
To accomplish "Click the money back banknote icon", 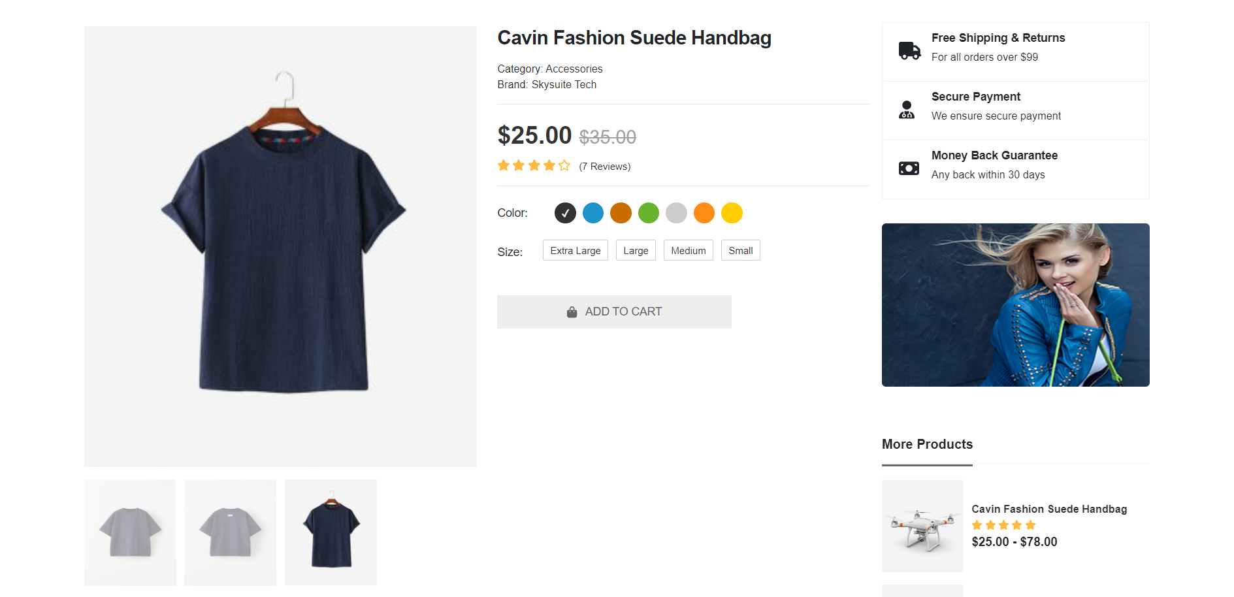I will pyautogui.click(x=909, y=169).
